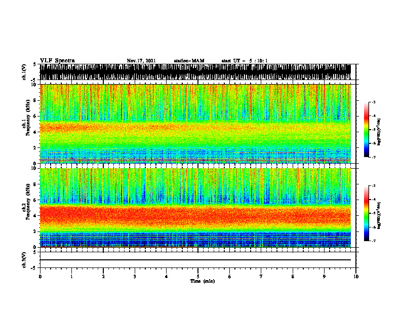This screenshot has width=401, height=310.
Task: Click the "-7" label on ch.2 colorbar
Action: pos(374,241)
